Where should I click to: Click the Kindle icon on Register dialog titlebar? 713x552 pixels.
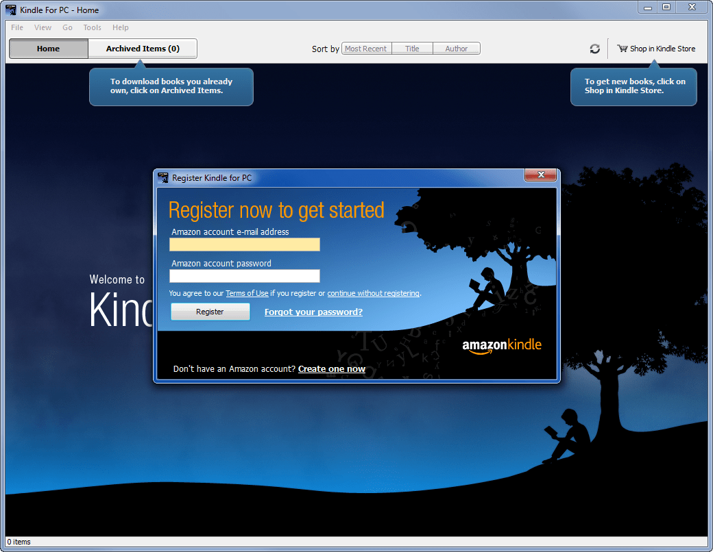click(x=163, y=177)
